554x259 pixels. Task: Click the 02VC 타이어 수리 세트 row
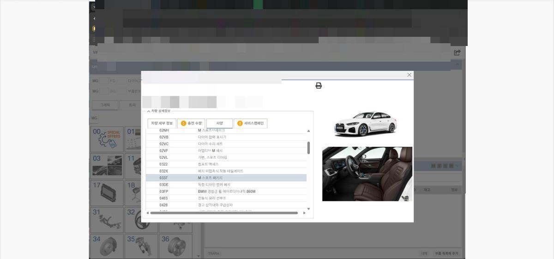(x=226, y=144)
